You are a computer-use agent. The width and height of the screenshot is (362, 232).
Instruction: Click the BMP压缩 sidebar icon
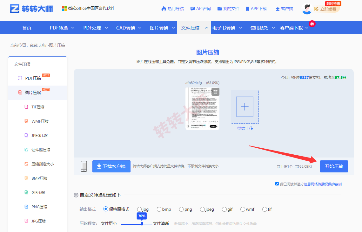coord(26,178)
